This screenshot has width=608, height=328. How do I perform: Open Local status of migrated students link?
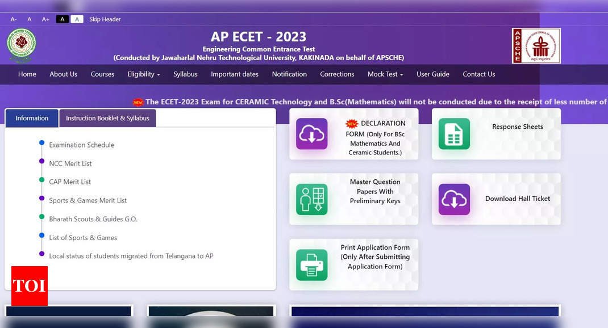coord(131,256)
